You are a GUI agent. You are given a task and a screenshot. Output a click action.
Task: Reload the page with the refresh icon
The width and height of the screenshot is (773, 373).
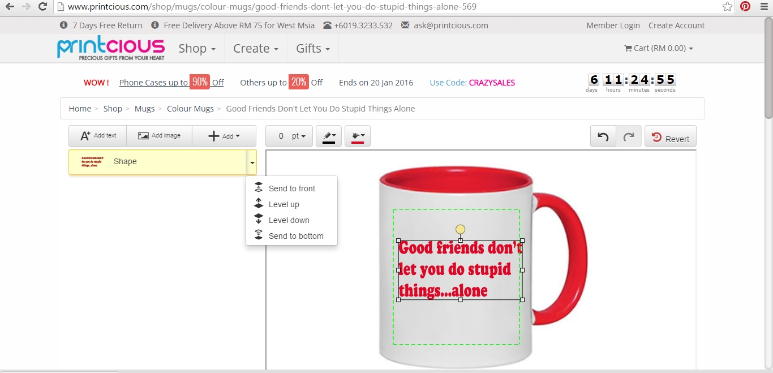coord(42,7)
